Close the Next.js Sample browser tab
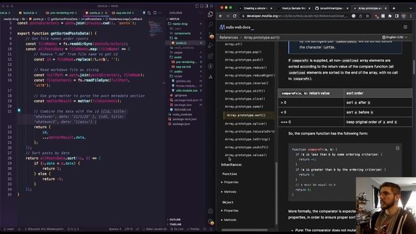 309,8
